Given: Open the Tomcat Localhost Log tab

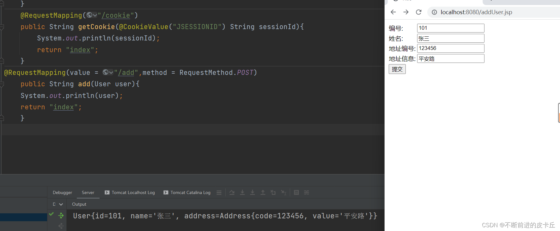Looking at the screenshot, I should [x=130, y=192].
